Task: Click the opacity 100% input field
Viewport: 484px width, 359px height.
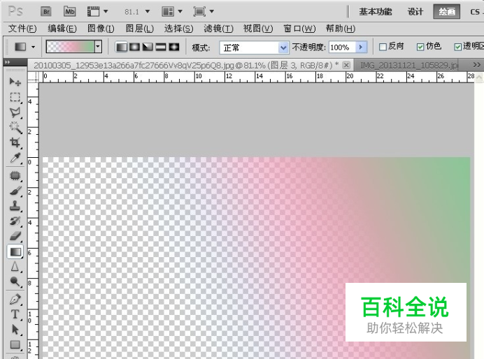Action: pyautogui.click(x=342, y=47)
